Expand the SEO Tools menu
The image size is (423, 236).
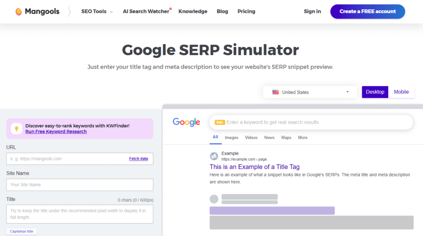[x=97, y=12]
